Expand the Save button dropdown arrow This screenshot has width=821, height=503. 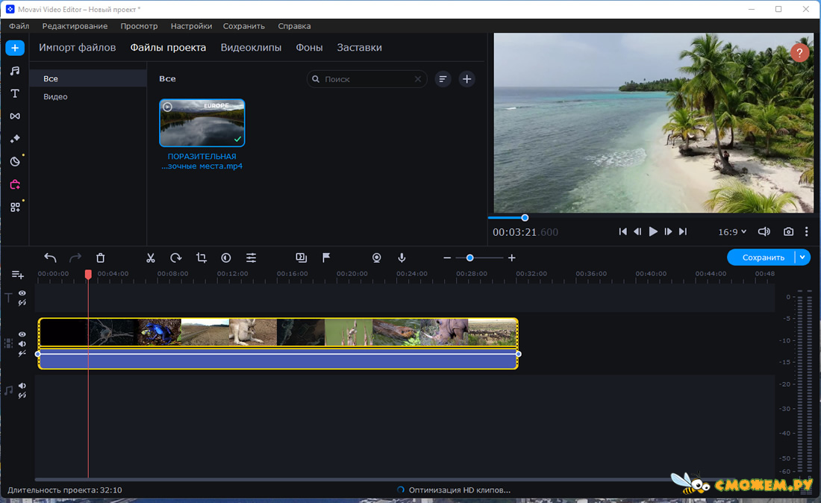(802, 257)
